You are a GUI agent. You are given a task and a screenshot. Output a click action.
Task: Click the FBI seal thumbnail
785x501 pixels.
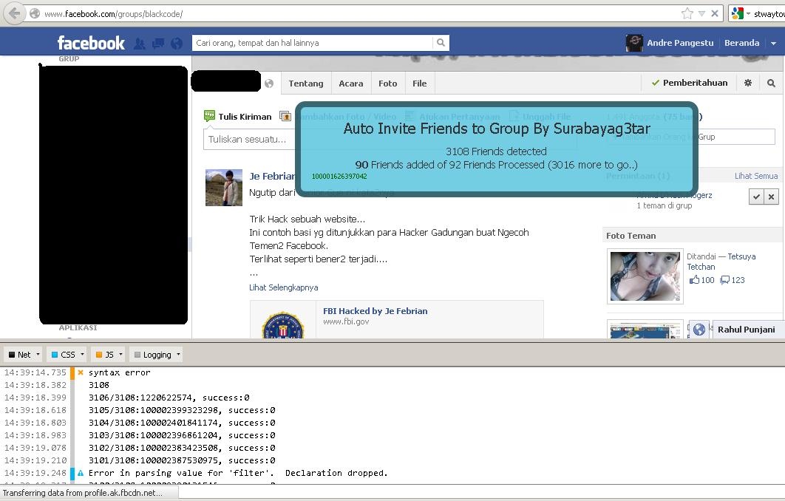tap(283, 324)
